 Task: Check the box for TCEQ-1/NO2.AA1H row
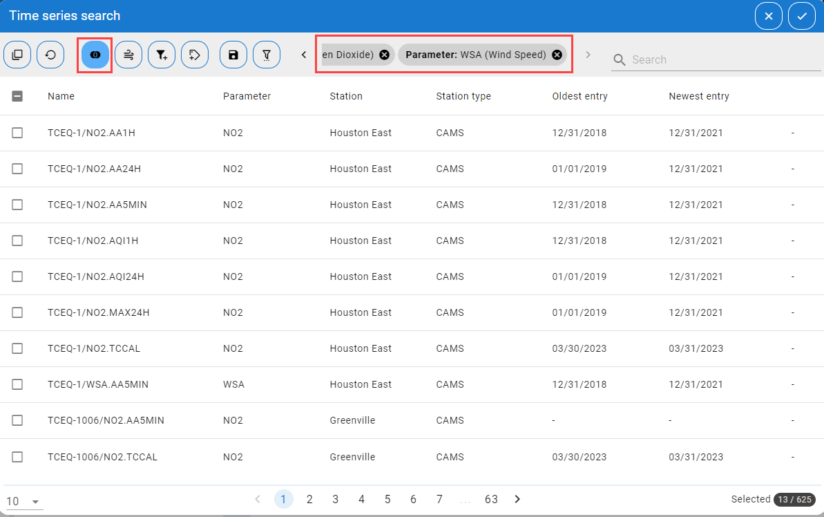17,133
